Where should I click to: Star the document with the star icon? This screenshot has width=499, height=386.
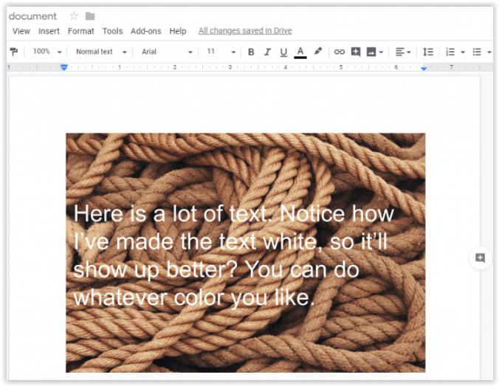(x=74, y=16)
